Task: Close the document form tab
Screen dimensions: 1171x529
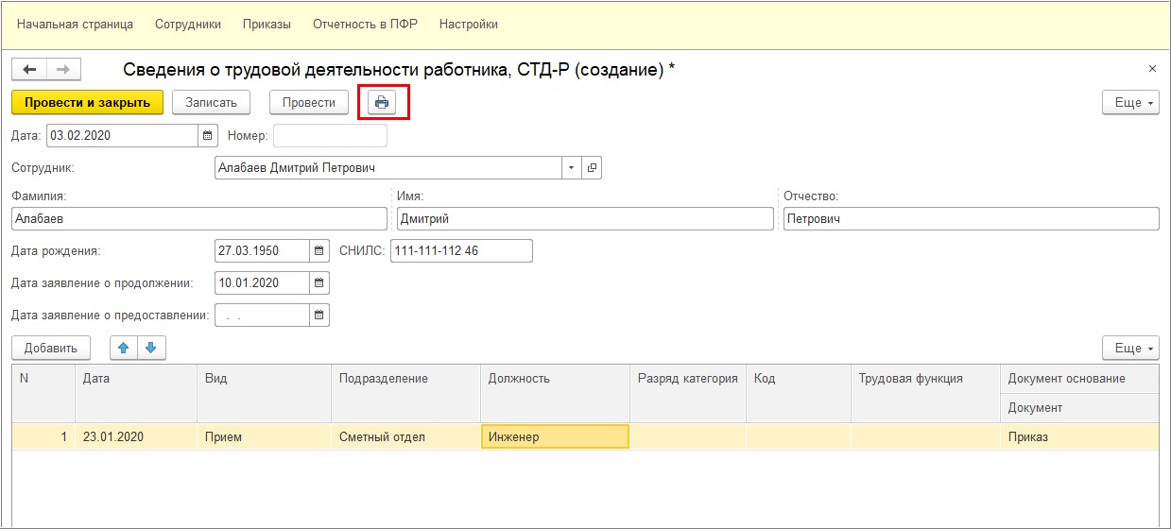Action: [1152, 69]
